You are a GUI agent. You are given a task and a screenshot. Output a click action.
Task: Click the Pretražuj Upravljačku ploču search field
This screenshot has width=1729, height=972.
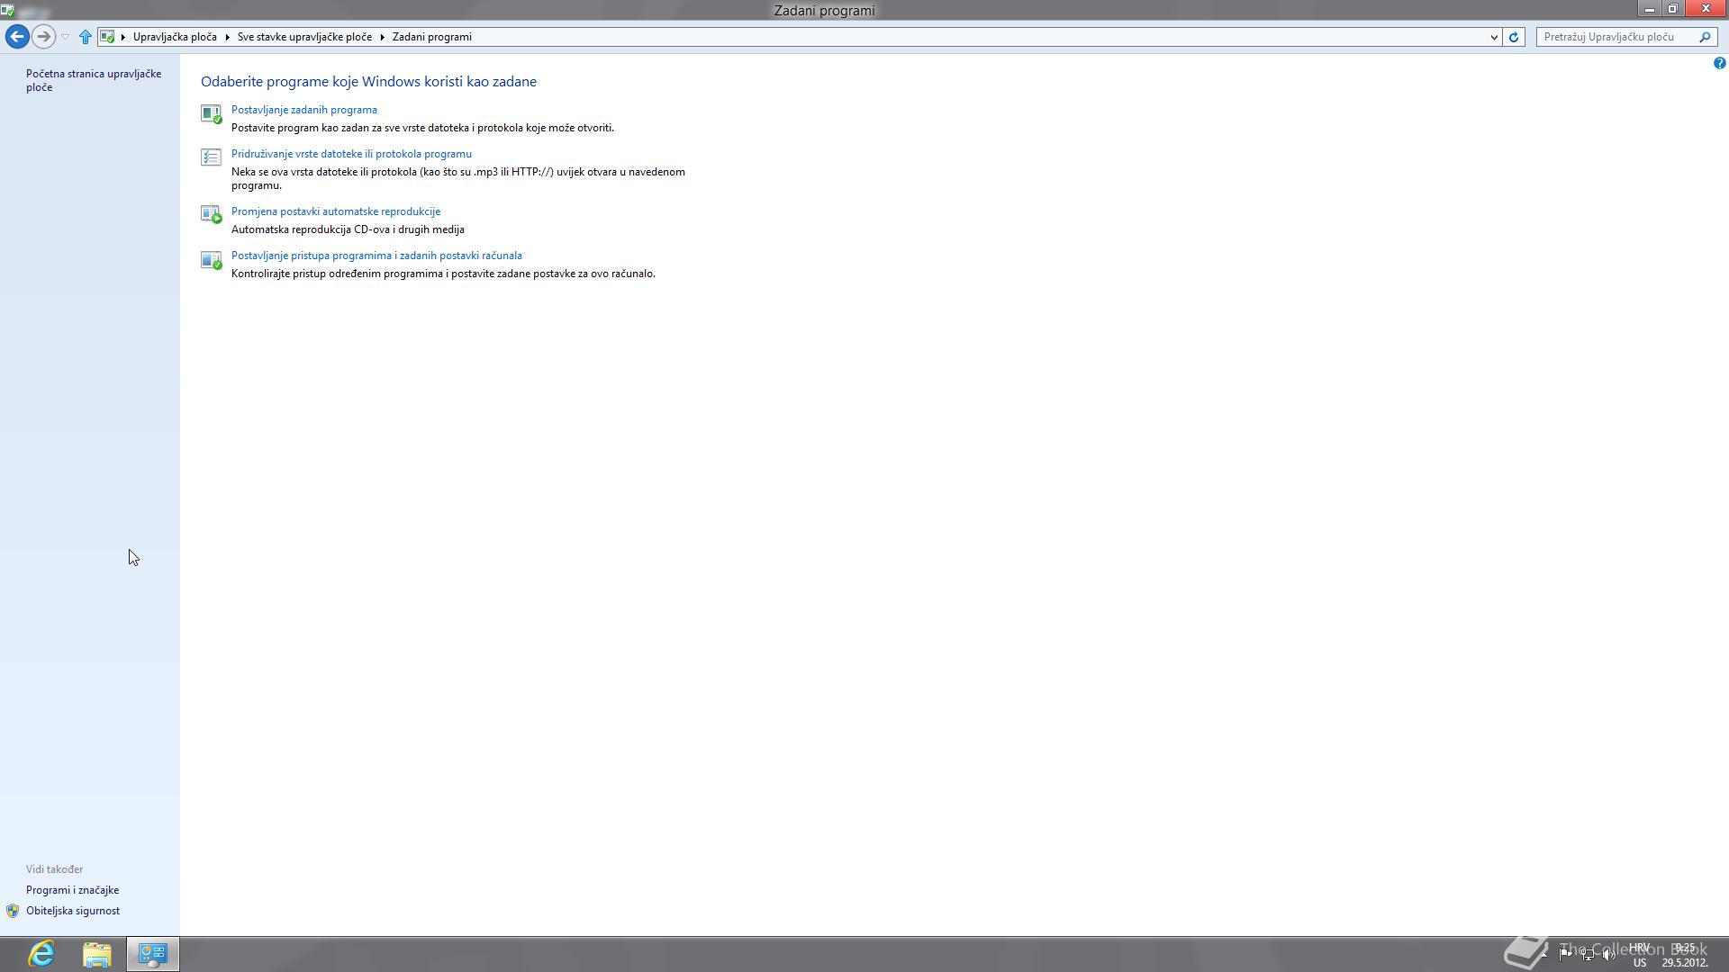point(1616,37)
